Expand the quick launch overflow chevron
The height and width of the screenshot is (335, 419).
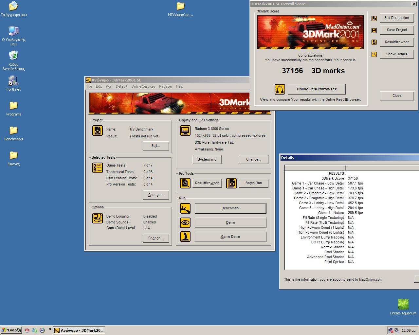pyautogui.click(x=50, y=329)
